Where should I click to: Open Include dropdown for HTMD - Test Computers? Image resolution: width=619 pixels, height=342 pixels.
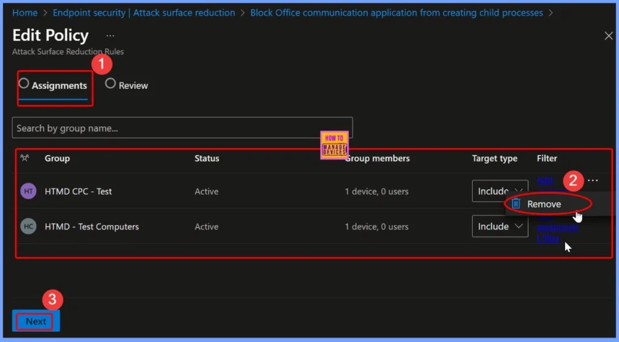click(x=500, y=226)
